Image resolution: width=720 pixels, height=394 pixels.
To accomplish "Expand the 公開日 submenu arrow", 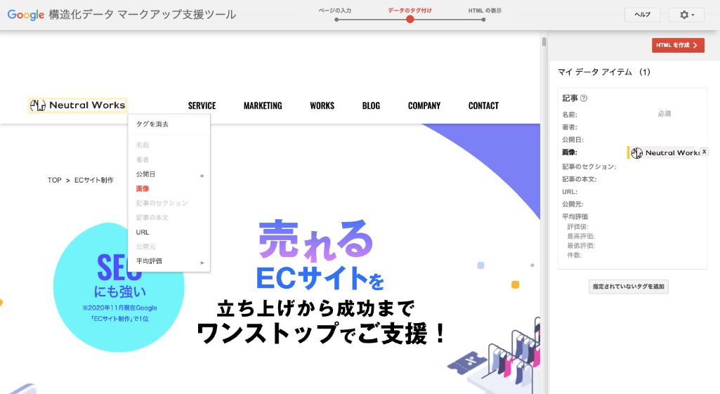I will 202,176.
